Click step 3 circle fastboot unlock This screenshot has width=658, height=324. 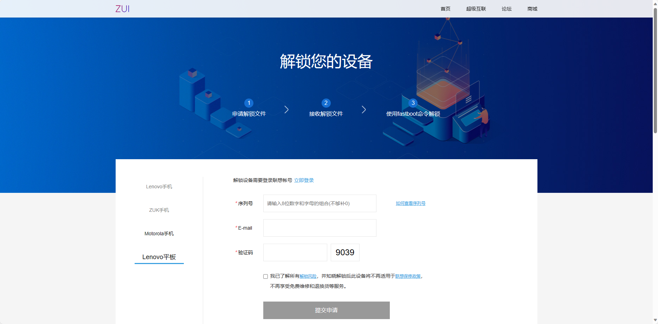(x=413, y=103)
